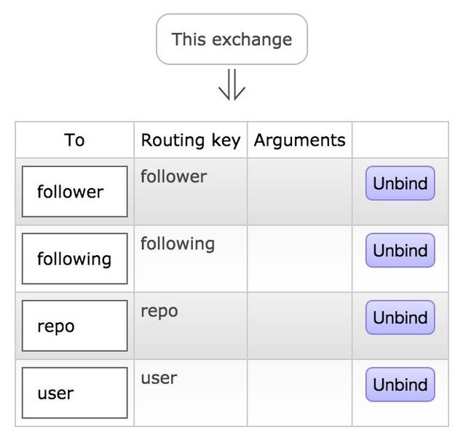Open the repo queue box
466x446 pixels.
74,326
